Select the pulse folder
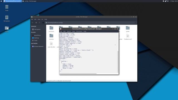Image resolution: width=178 pixels, height=100 pixels. (128, 29)
